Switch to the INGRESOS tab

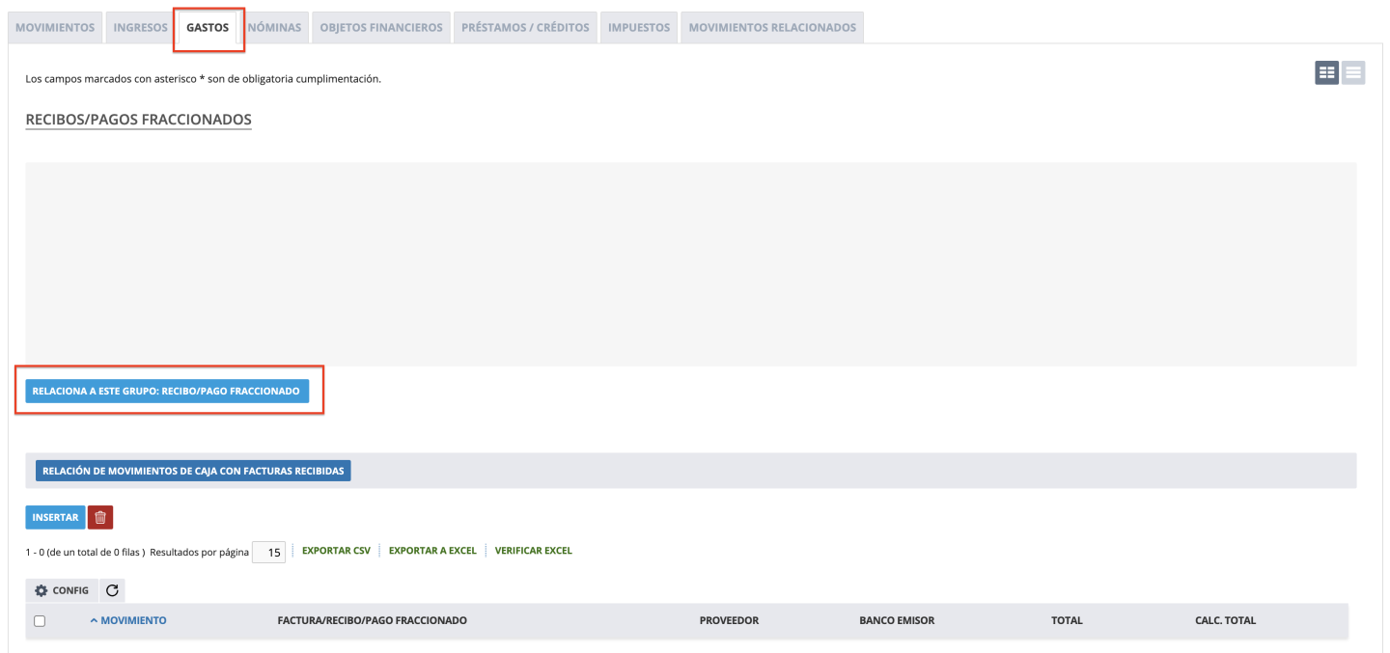tap(140, 28)
